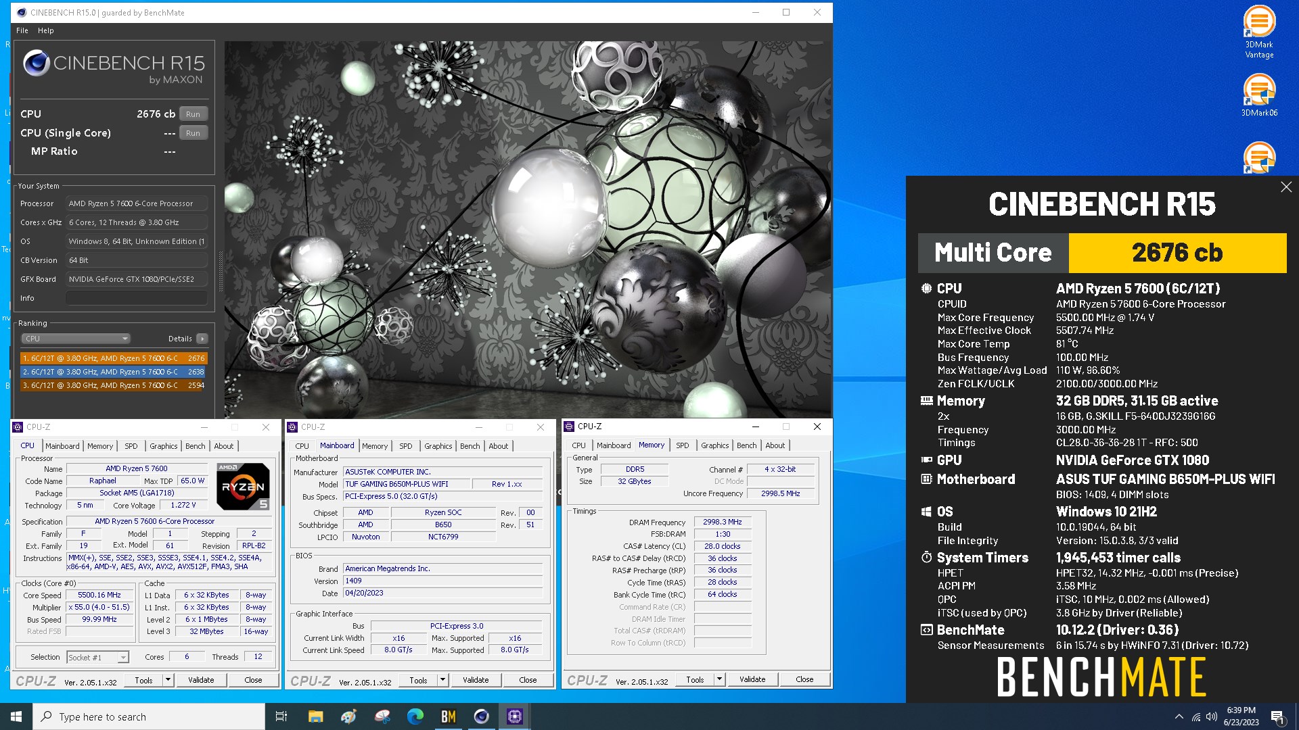The height and width of the screenshot is (730, 1299).
Task: Open the clock and date in taskbar
Action: pyautogui.click(x=1241, y=716)
